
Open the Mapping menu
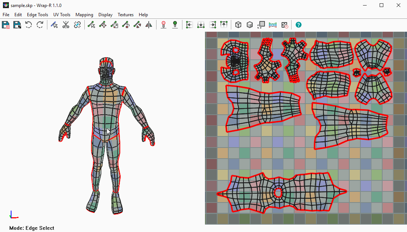[x=84, y=15]
